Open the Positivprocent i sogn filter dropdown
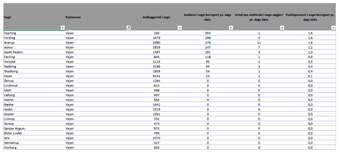340x154 pixels. click(x=333, y=28)
